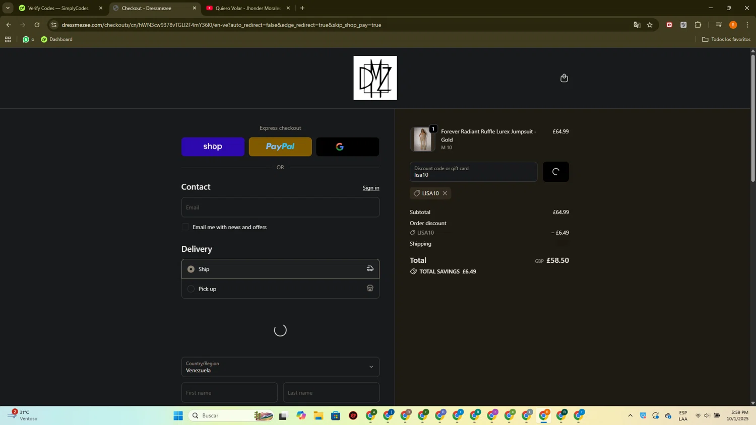Focus the First name field
The image size is (756, 425).
tap(229, 393)
